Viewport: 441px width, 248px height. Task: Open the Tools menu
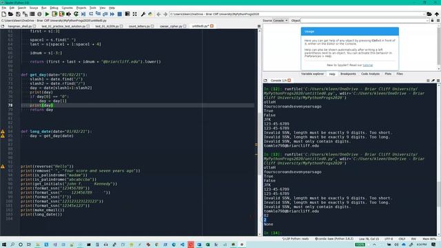tap(92, 8)
